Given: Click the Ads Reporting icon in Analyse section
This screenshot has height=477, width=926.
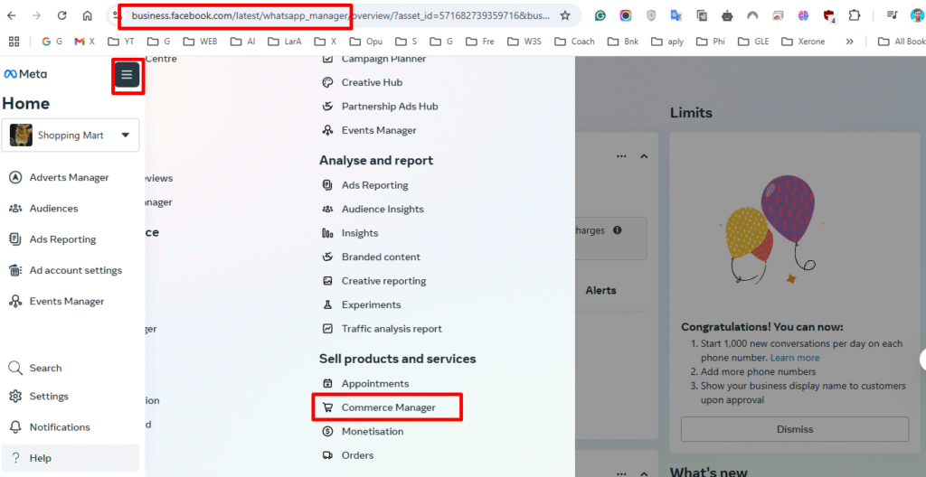Looking at the screenshot, I should point(327,185).
